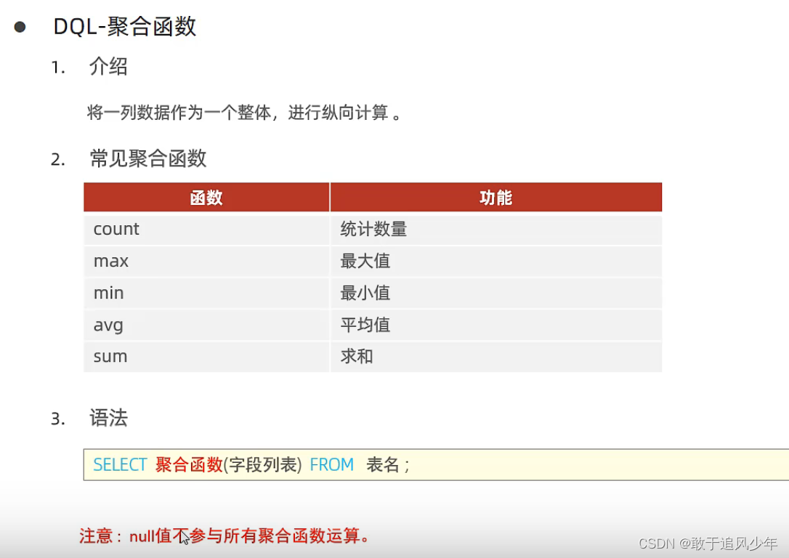Select the min function row
Screen dimensions: 789x558
[108, 293]
